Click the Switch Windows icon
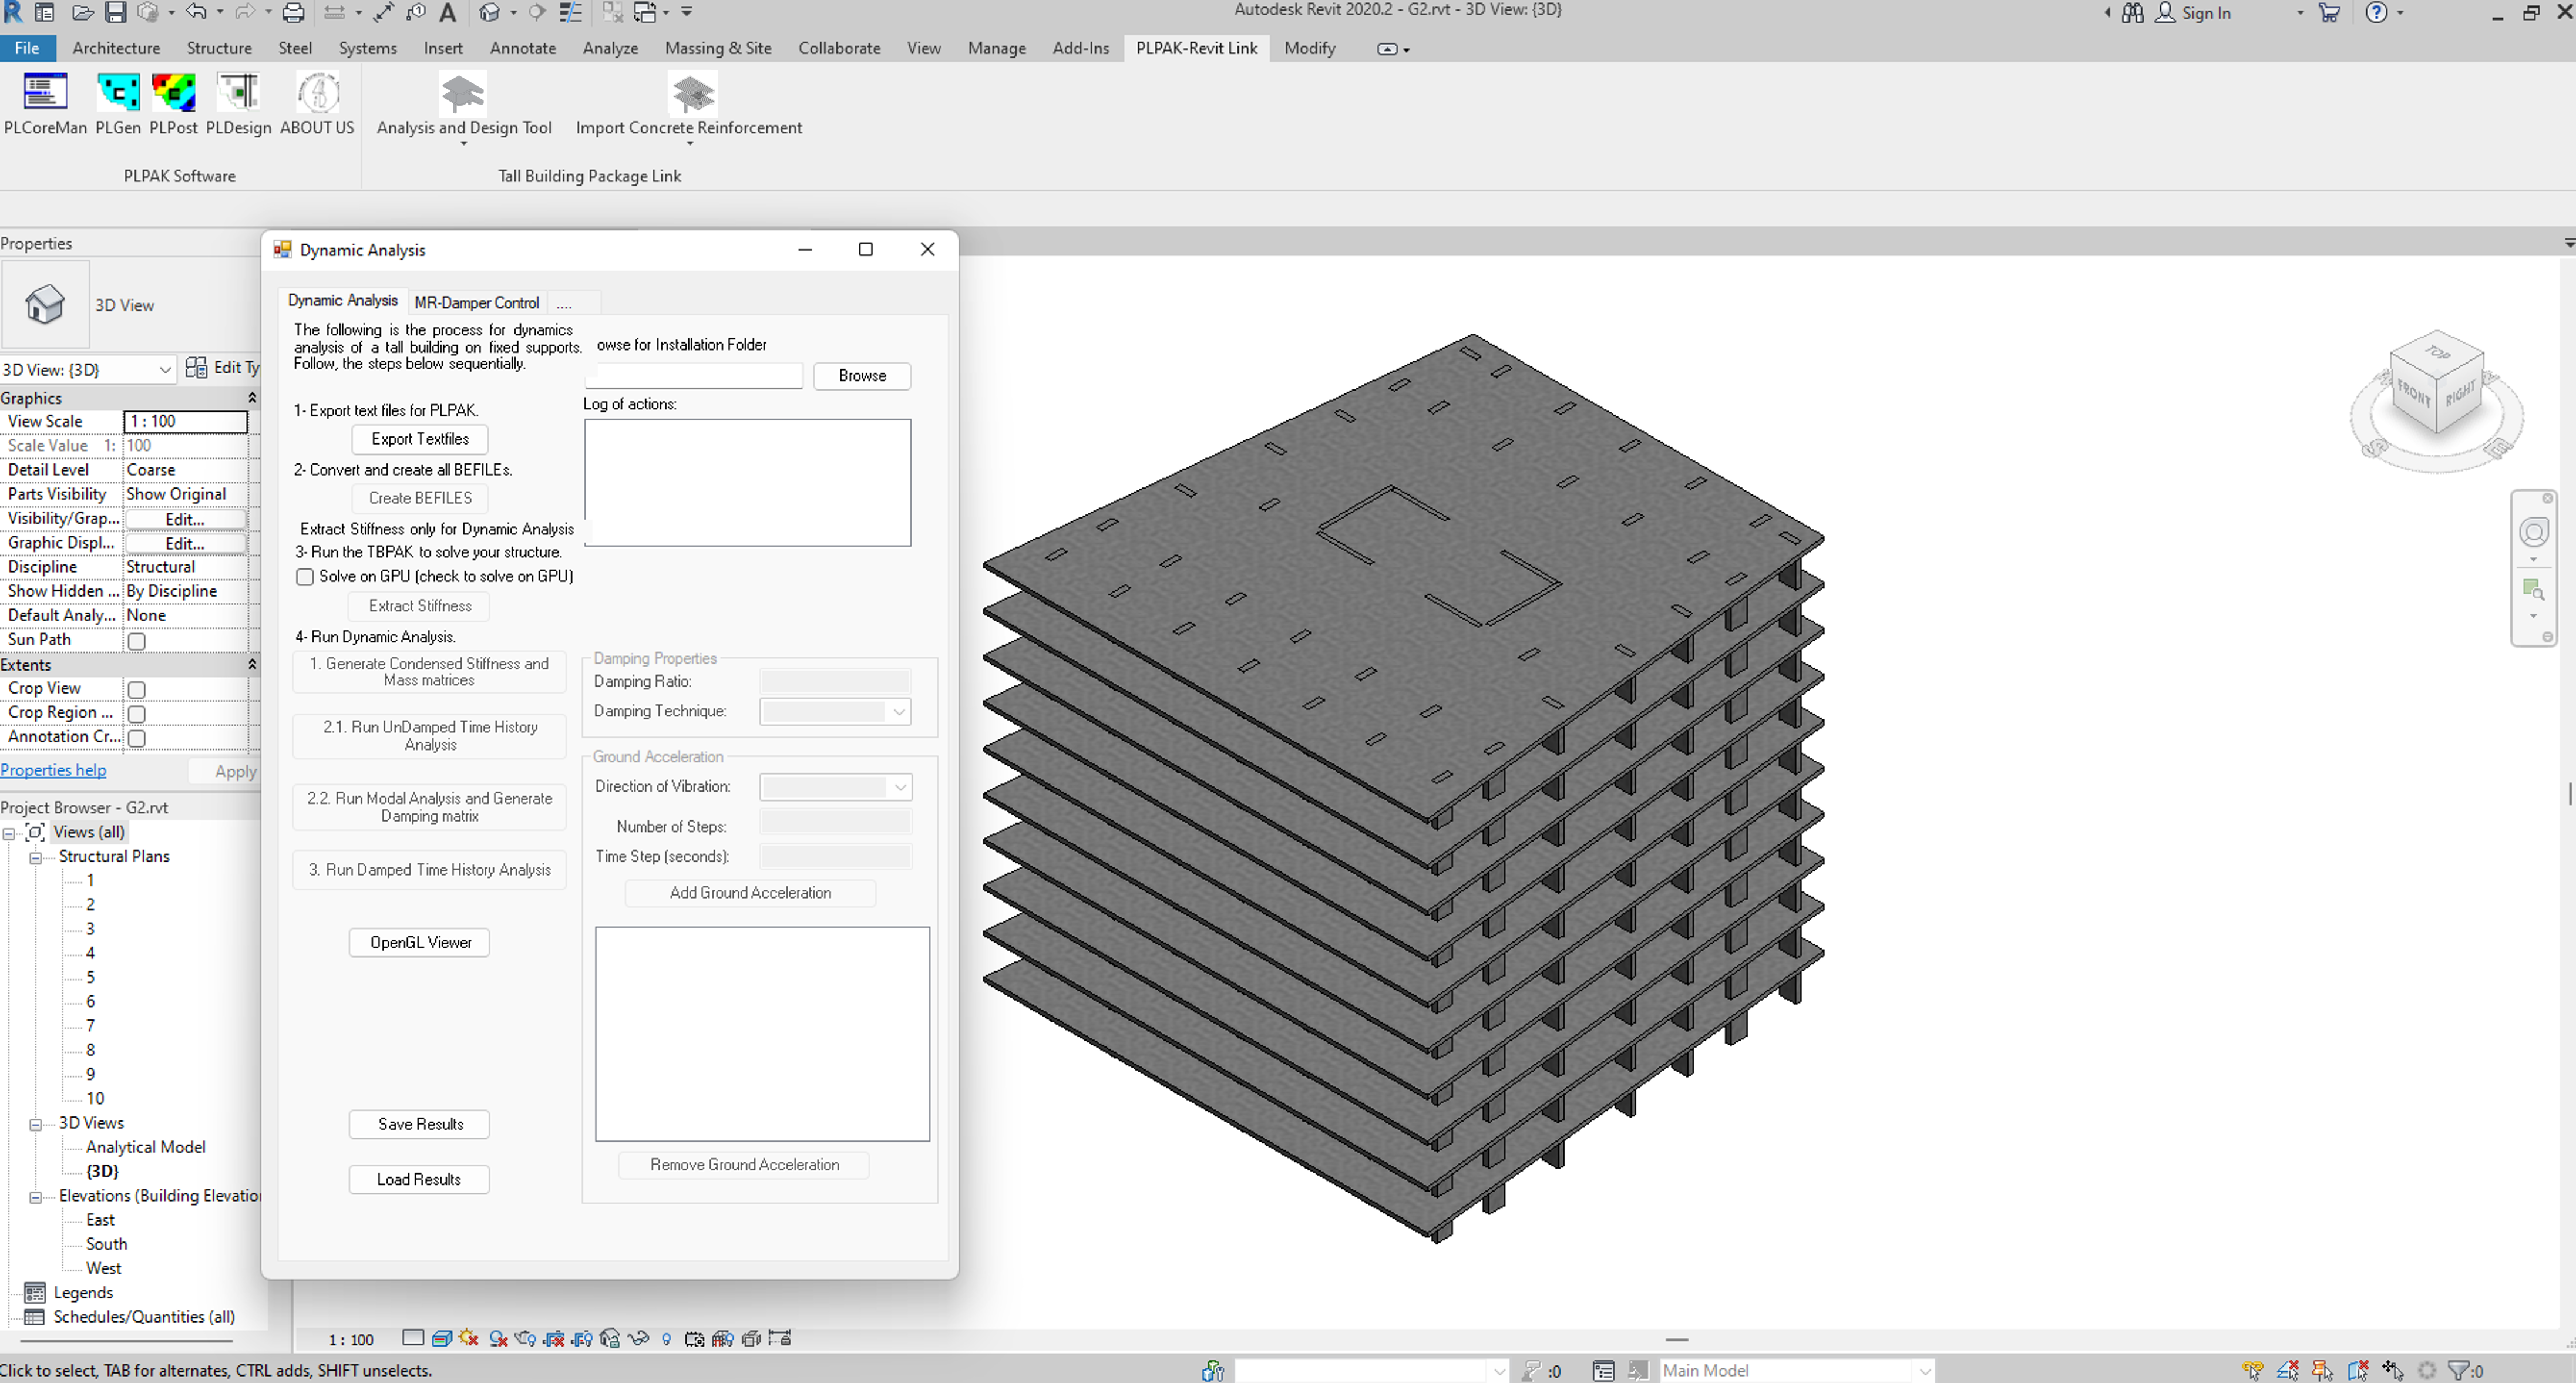Image resolution: width=2576 pixels, height=1383 pixels. (646, 13)
